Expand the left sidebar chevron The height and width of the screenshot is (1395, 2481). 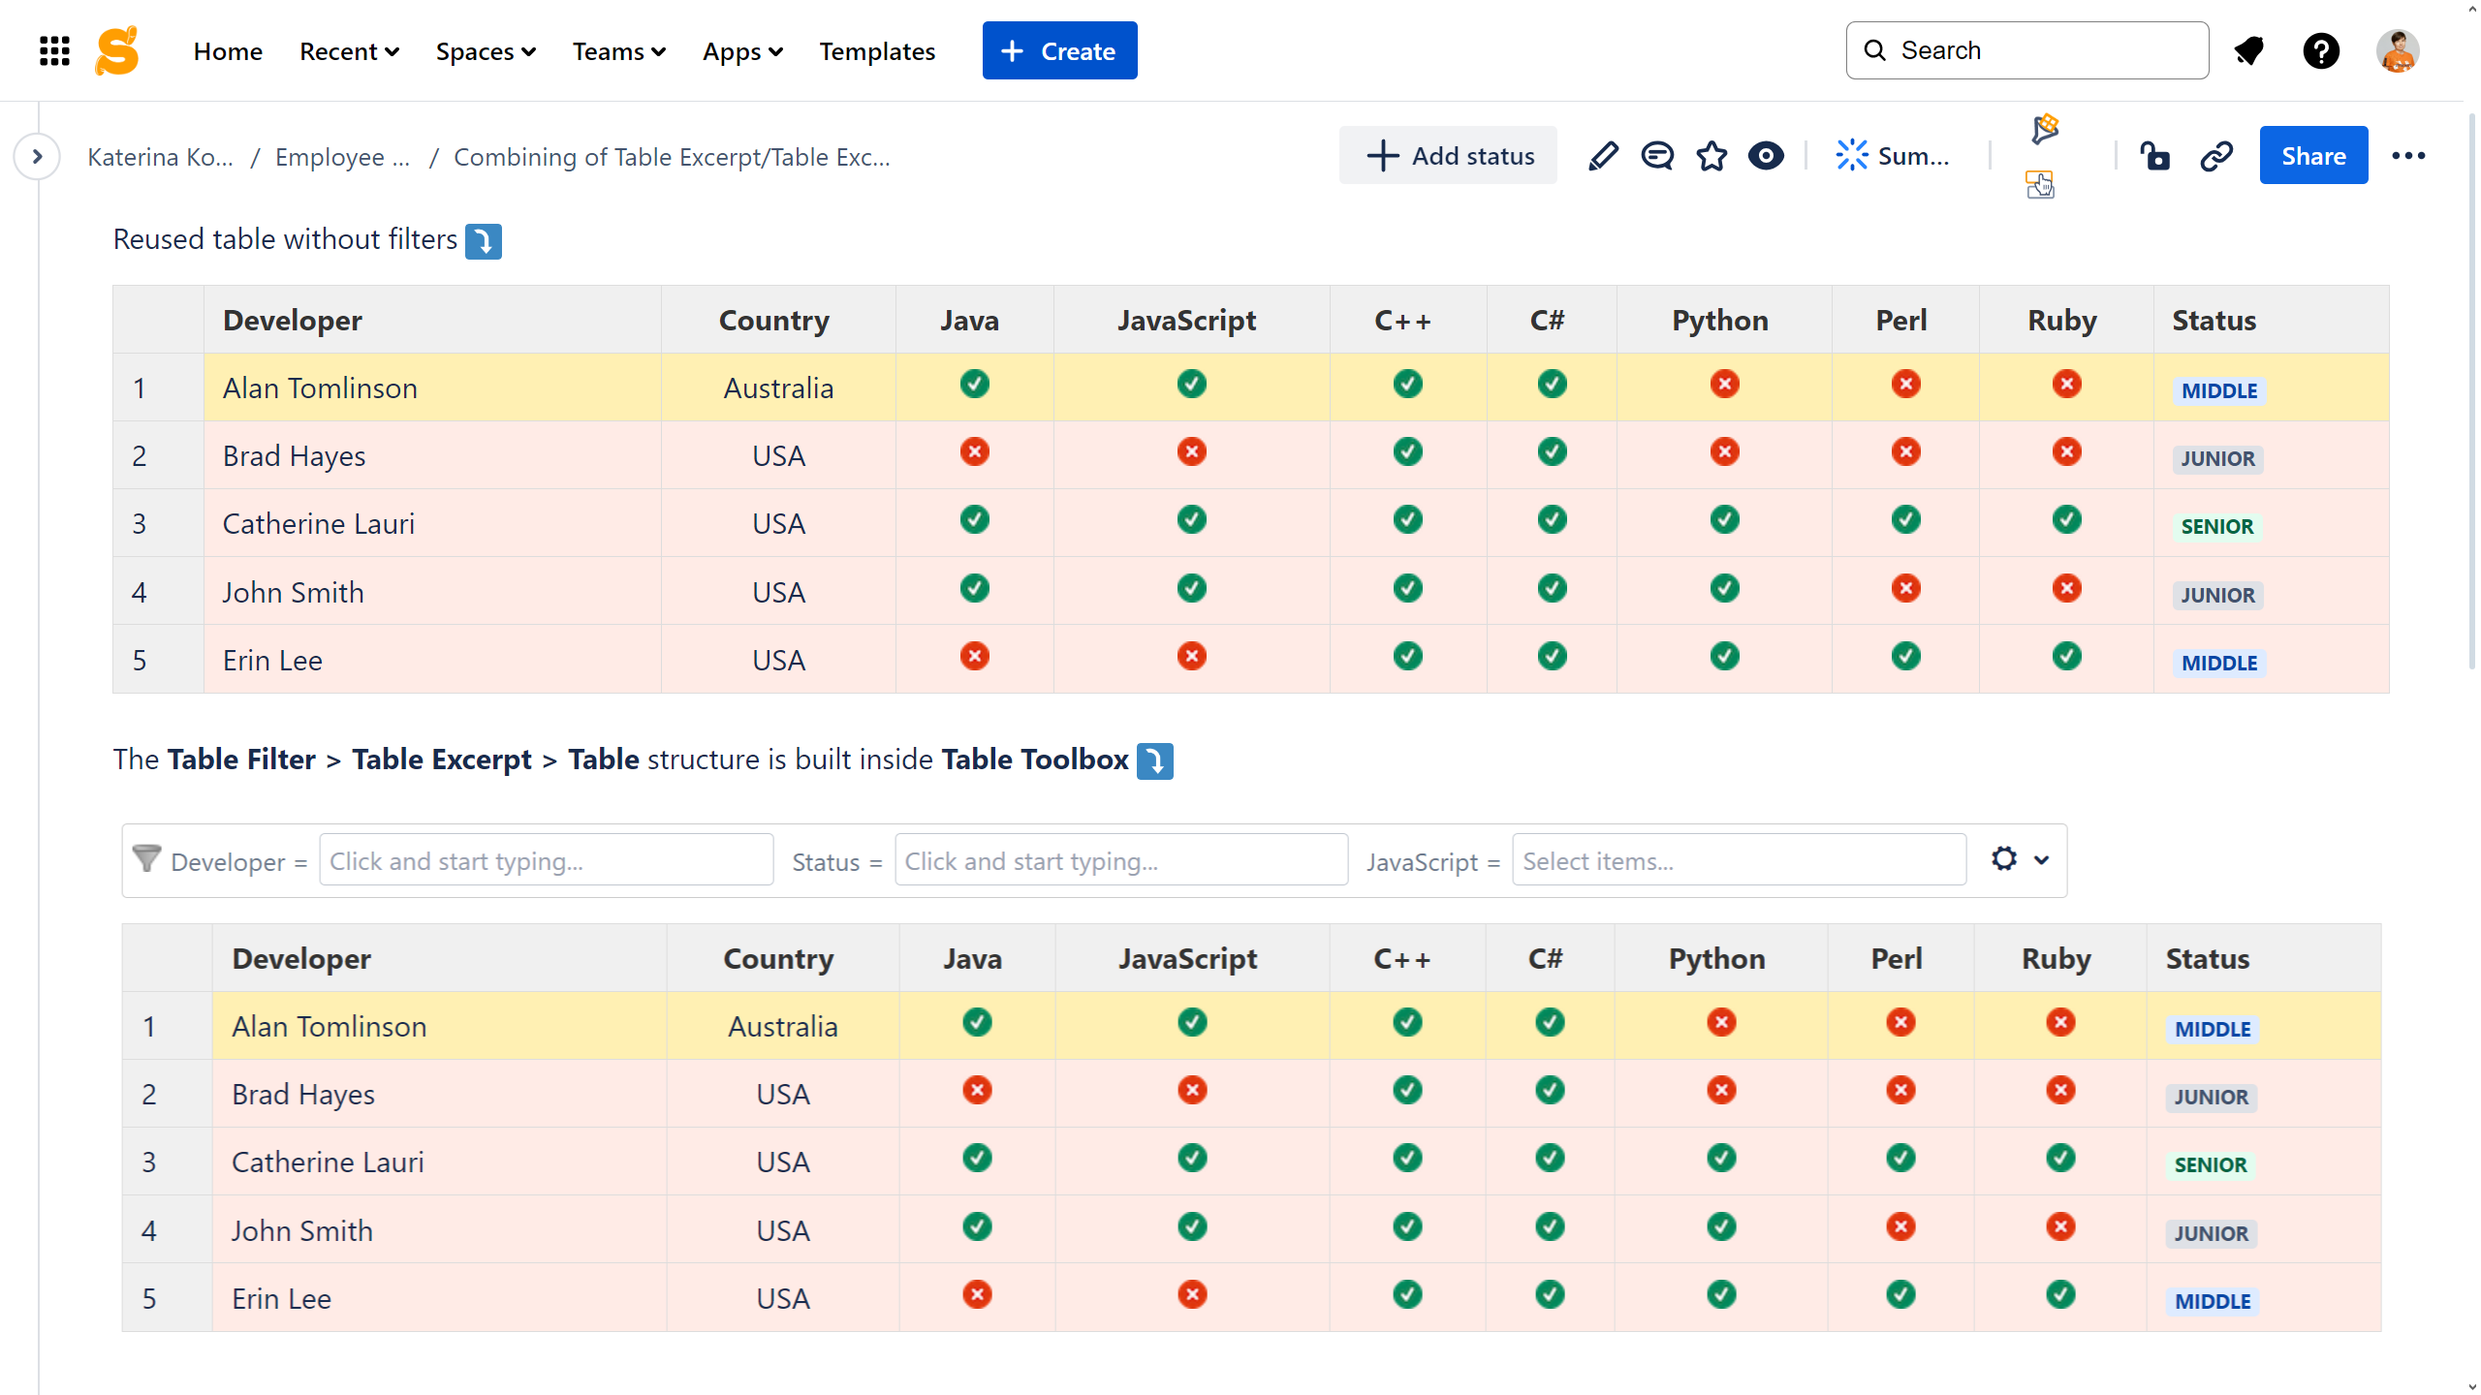(x=37, y=156)
